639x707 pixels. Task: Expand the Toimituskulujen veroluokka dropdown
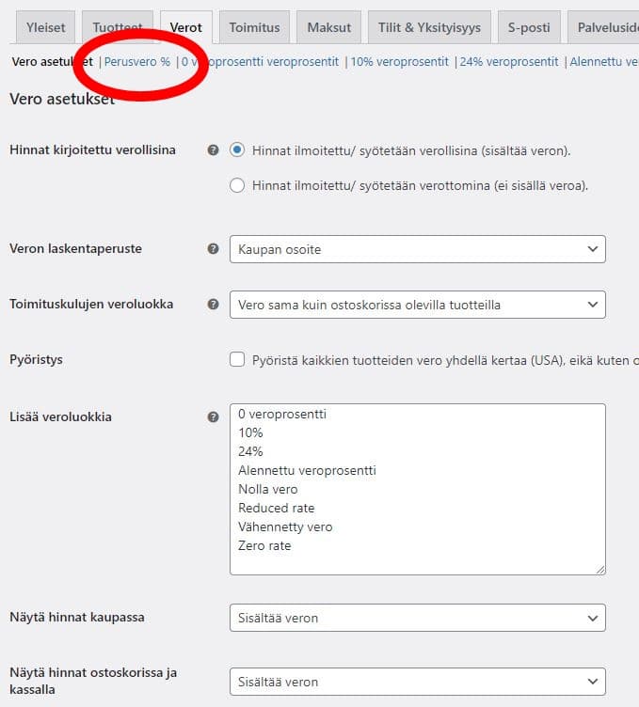pos(417,305)
